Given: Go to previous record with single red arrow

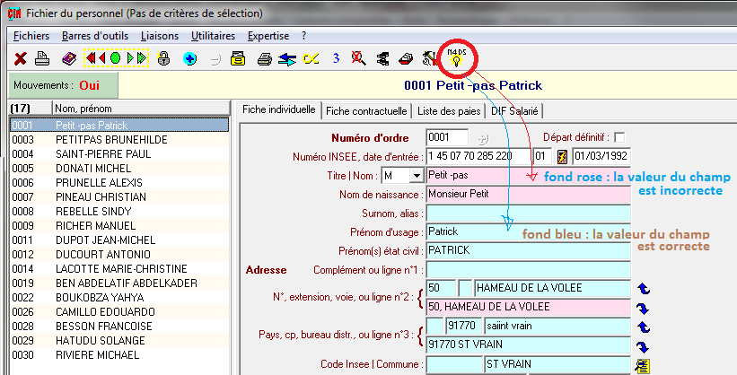Looking at the screenshot, I should point(102,58).
